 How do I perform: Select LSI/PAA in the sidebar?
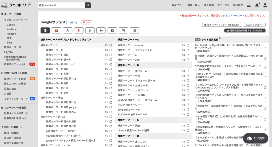[8, 52]
